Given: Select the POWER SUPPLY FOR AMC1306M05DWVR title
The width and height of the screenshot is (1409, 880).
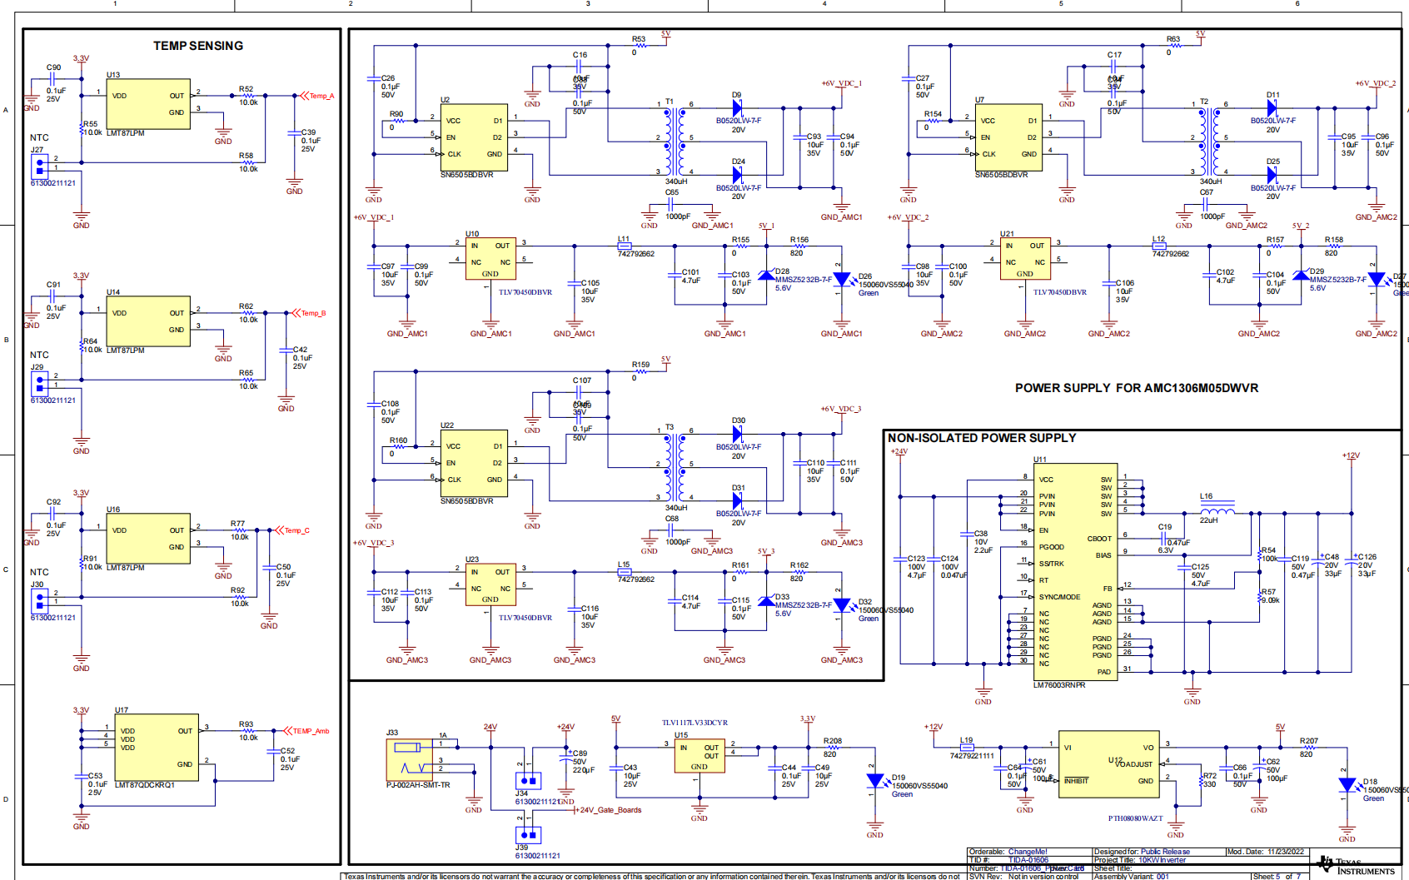Looking at the screenshot, I should (x=1136, y=388).
